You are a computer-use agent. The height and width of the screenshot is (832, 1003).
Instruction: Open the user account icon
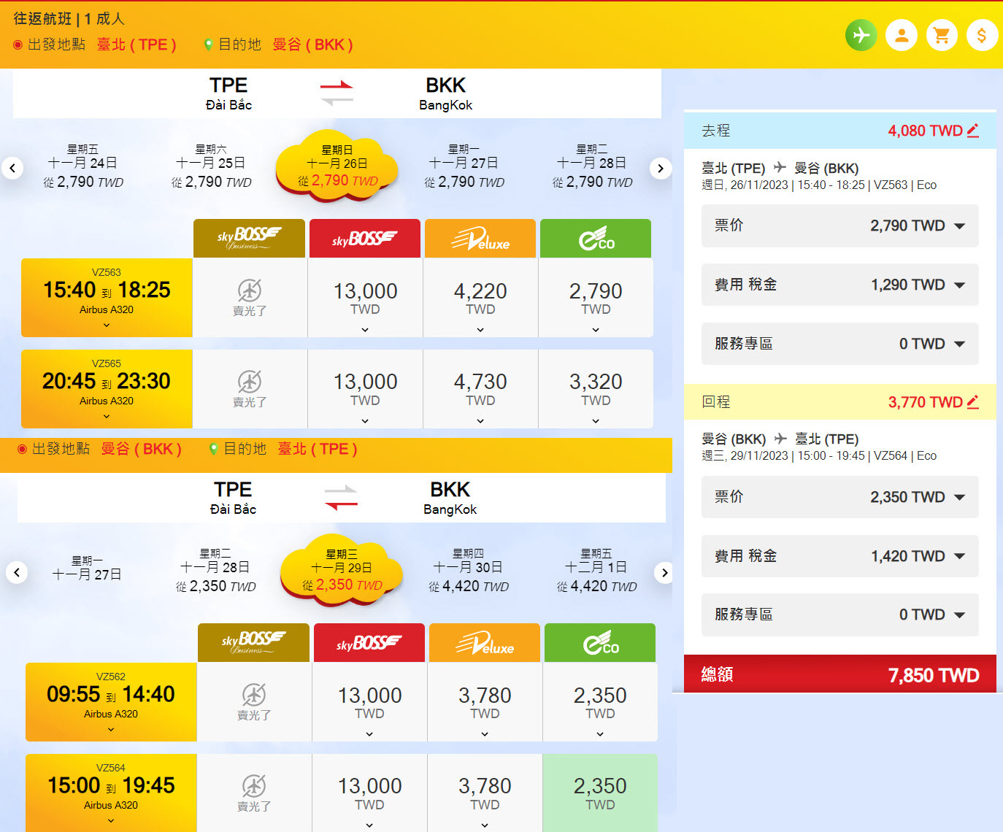pyautogui.click(x=902, y=35)
